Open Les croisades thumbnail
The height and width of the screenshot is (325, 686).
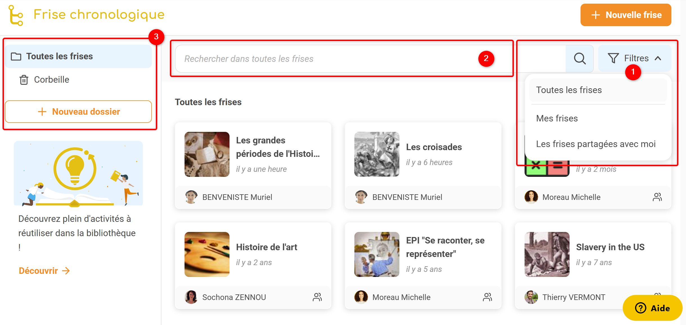[x=377, y=154]
